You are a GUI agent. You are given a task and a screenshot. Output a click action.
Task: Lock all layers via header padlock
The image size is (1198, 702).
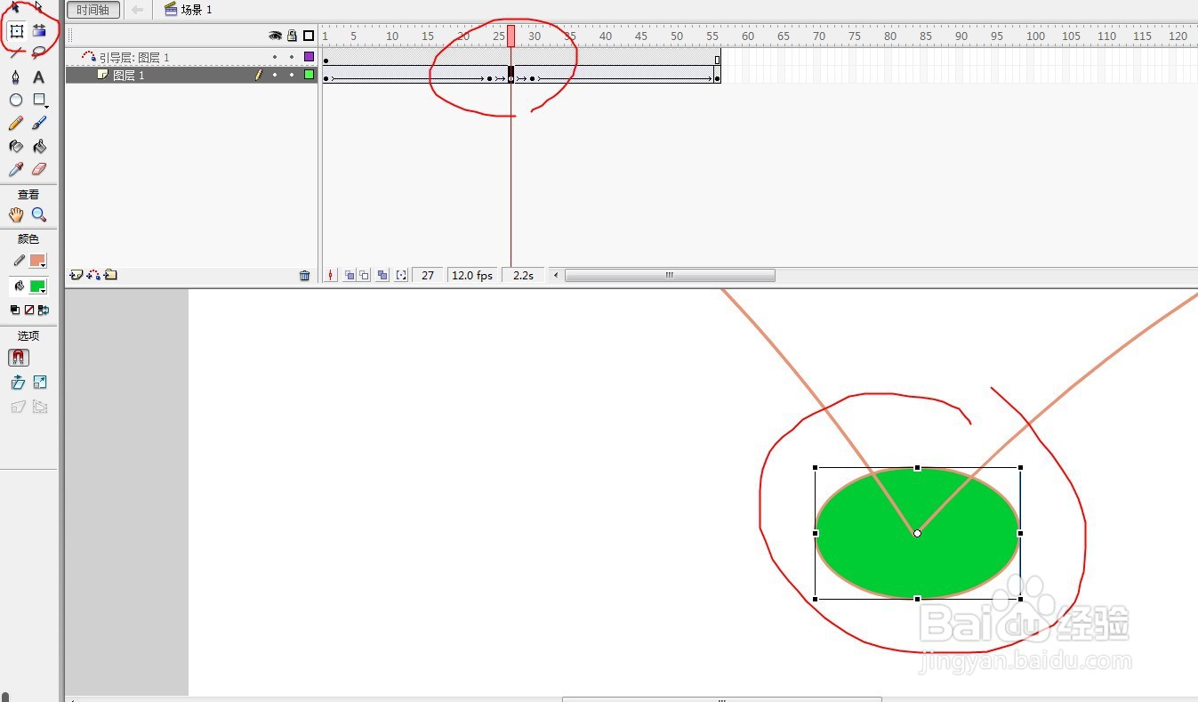pos(292,36)
